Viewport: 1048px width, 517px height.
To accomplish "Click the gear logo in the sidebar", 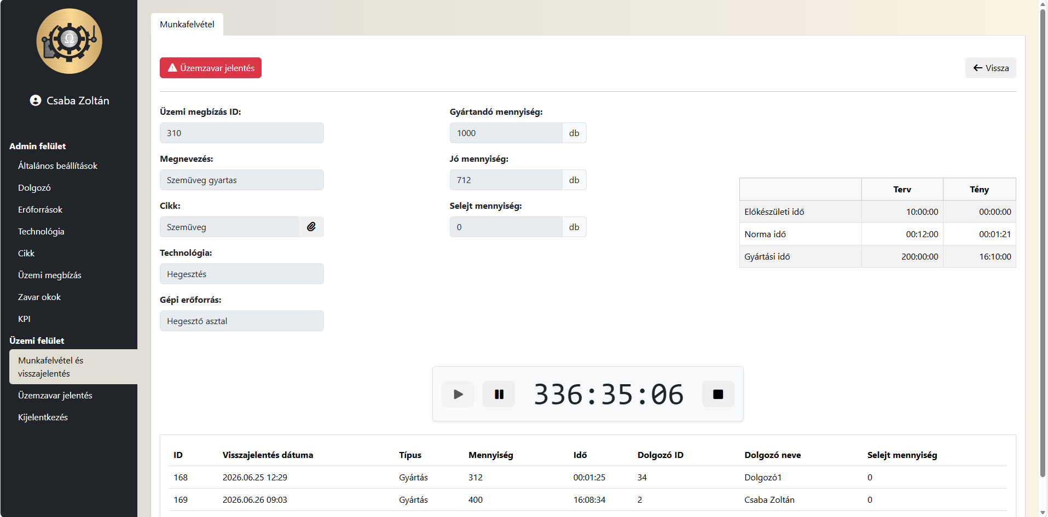I will [x=69, y=41].
